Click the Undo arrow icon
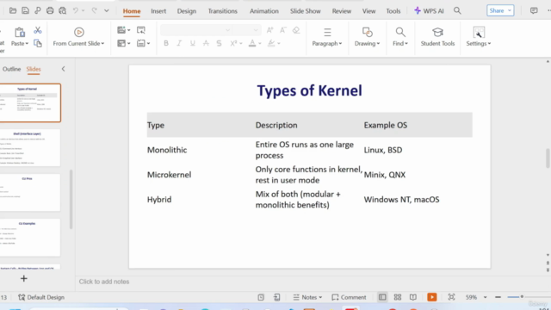This screenshot has height=310, width=551. pos(76,10)
